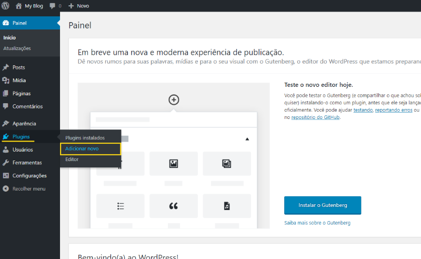Click the WordPress logo icon
The height and width of the screenshot is (259, 421).
[x=5, y=6]
